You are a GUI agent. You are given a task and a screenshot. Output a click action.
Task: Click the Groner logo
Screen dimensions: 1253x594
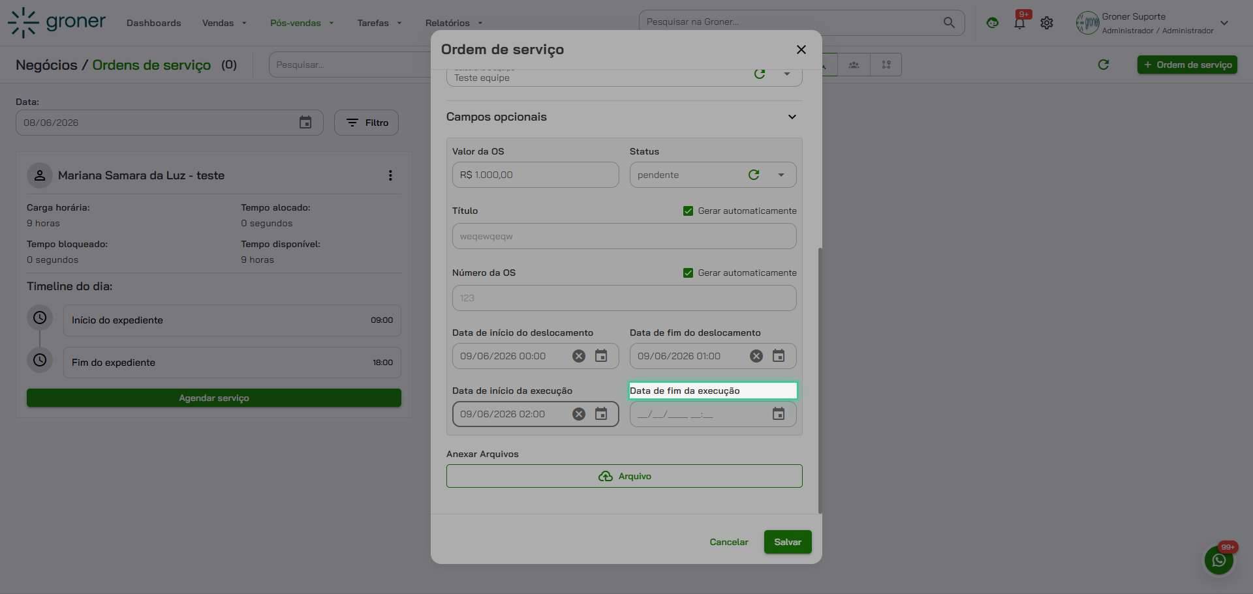57,22
